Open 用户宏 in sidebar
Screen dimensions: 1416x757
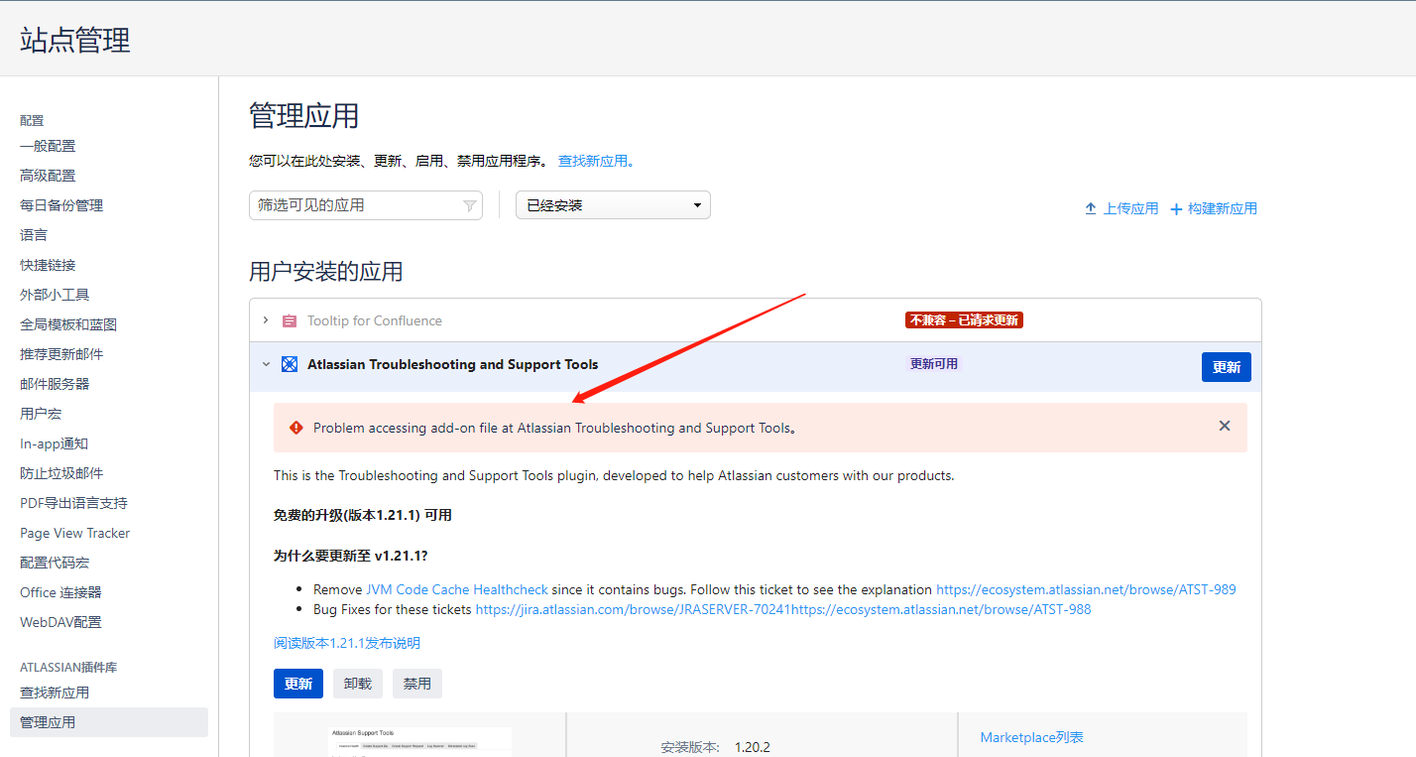[x=41, y=414]
